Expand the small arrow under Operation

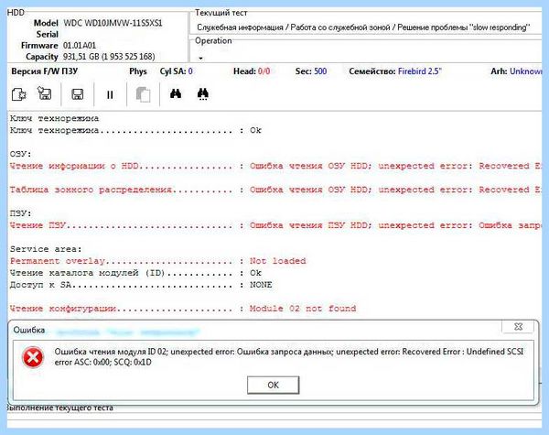click(x=200, y=59)
